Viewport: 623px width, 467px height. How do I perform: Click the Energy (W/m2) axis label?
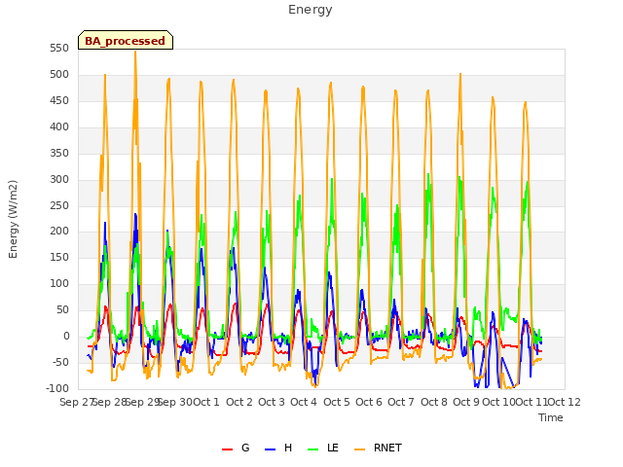(13, 219)
